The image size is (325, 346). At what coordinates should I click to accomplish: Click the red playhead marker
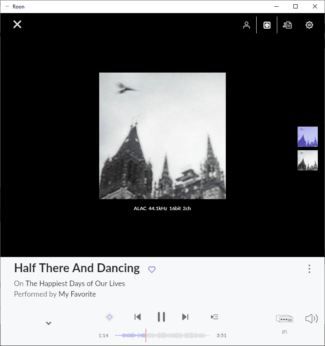[x=146, y=335]
